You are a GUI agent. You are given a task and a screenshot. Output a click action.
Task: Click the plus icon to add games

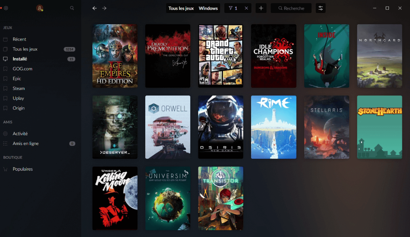(261, 8)
